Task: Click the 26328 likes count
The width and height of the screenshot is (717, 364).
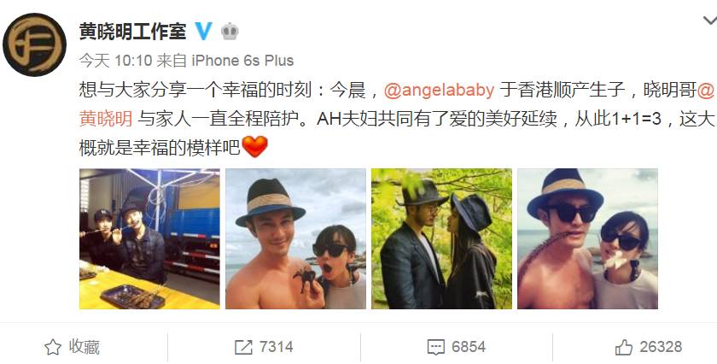Action: point(661,348)
